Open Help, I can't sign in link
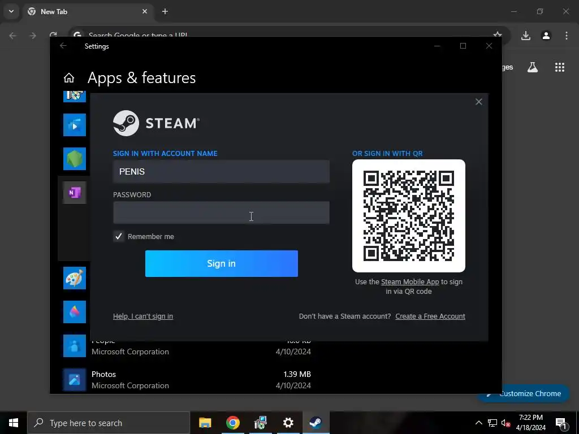Image resolution: width=579 pixels, height=434 pixels. pyautogui.click(x=143, y=316)
